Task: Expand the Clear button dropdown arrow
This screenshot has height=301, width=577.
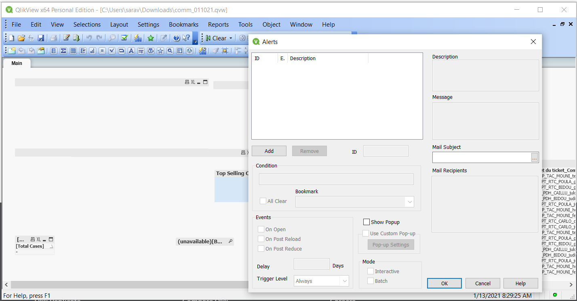Action: [x=231, y=38]
